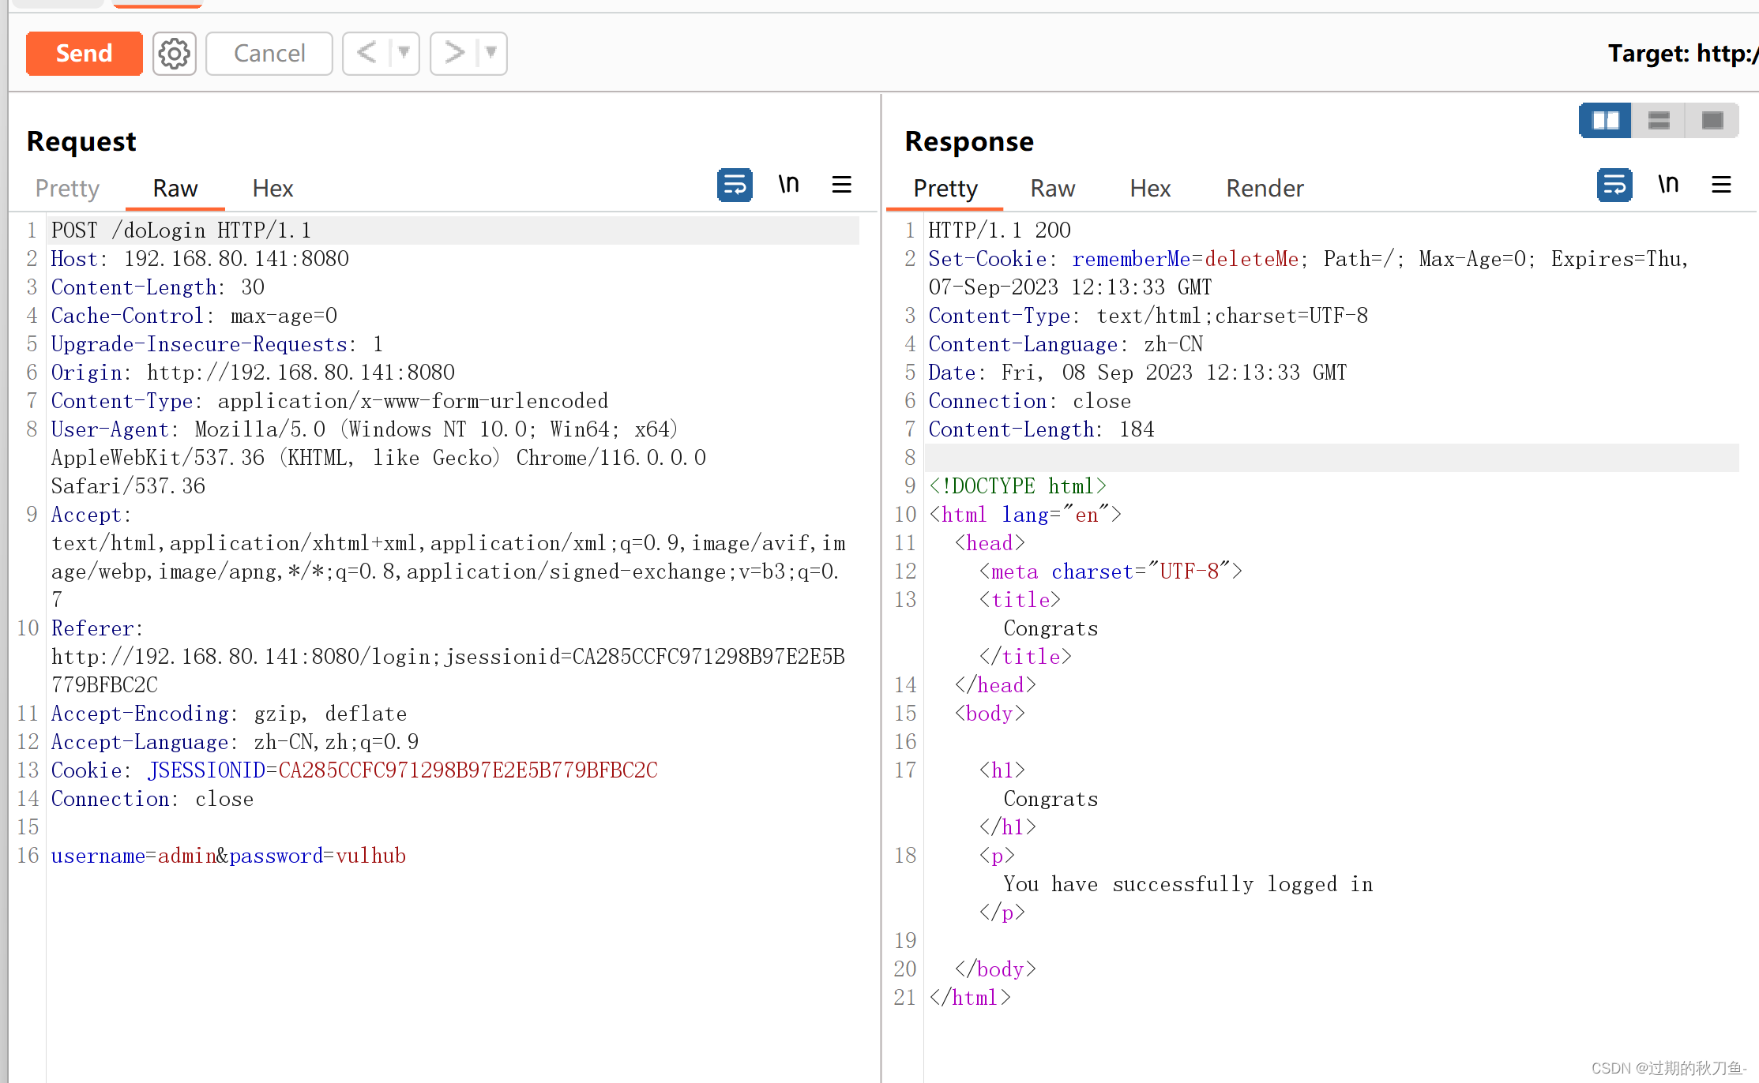
Task: Open the Hex tab in the Request panel
Action: point(272,188)
